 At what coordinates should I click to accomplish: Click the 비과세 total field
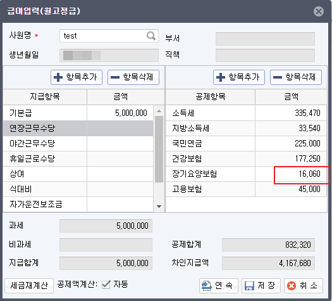click(106, 245)
